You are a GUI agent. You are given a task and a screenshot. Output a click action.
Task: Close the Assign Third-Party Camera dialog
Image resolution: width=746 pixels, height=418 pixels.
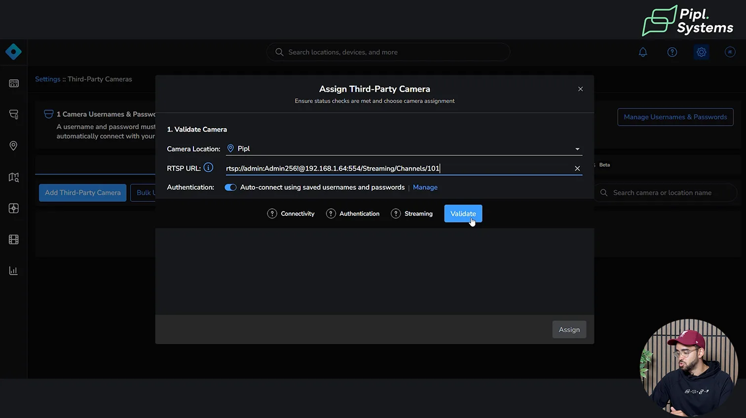click(x=580, y=89)
